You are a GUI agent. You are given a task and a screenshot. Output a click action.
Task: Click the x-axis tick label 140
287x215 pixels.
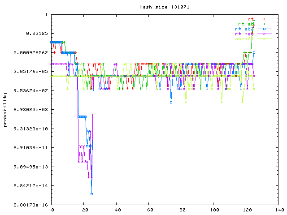click(279, 210)
